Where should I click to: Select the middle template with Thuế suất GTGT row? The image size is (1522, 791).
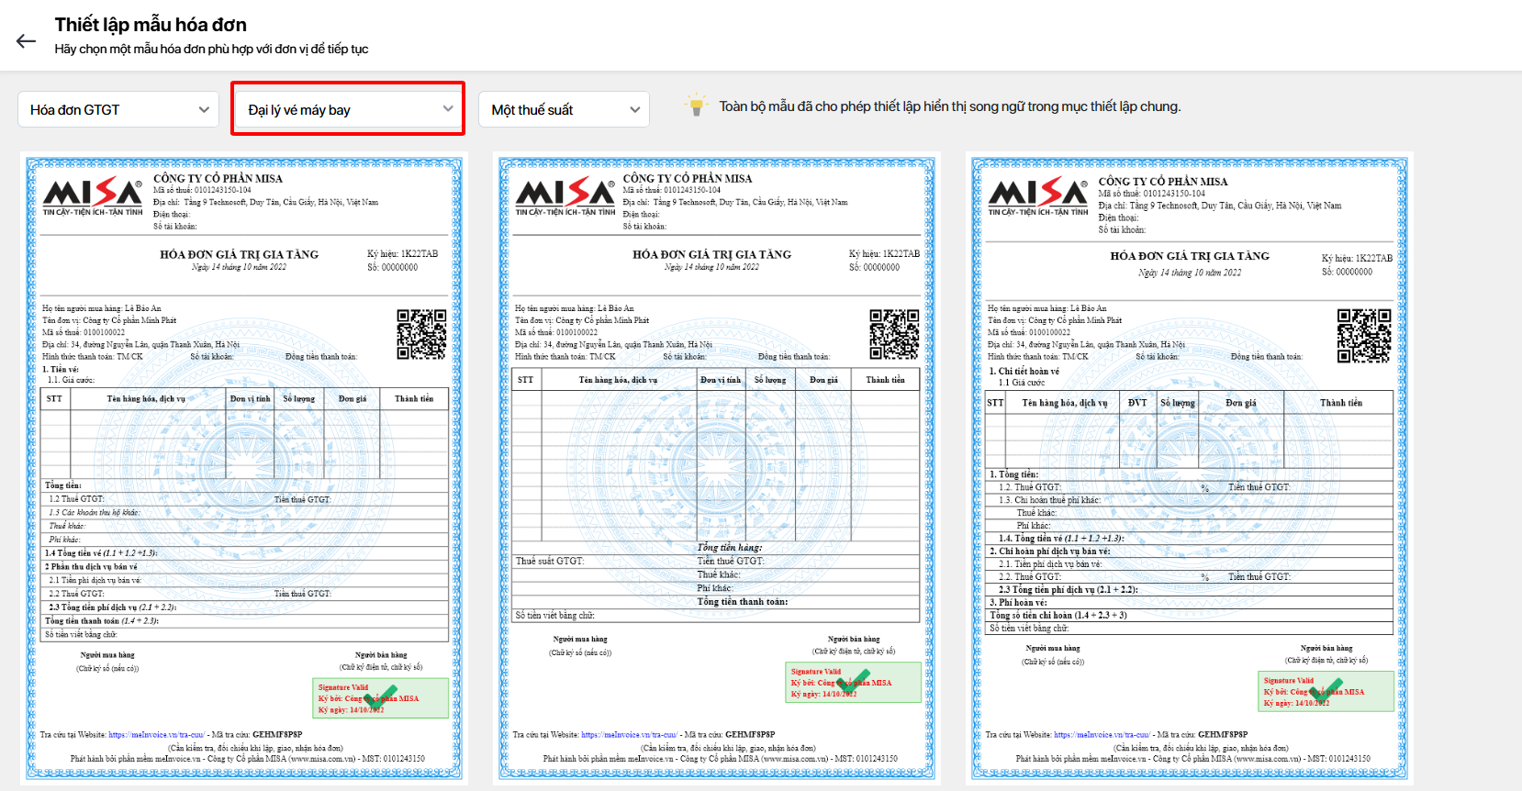[716, 477]
